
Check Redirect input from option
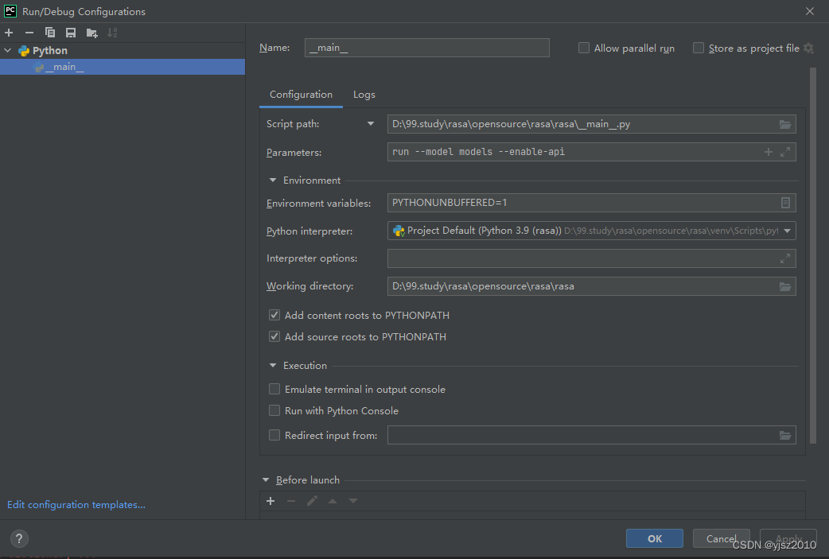(274, 436)
